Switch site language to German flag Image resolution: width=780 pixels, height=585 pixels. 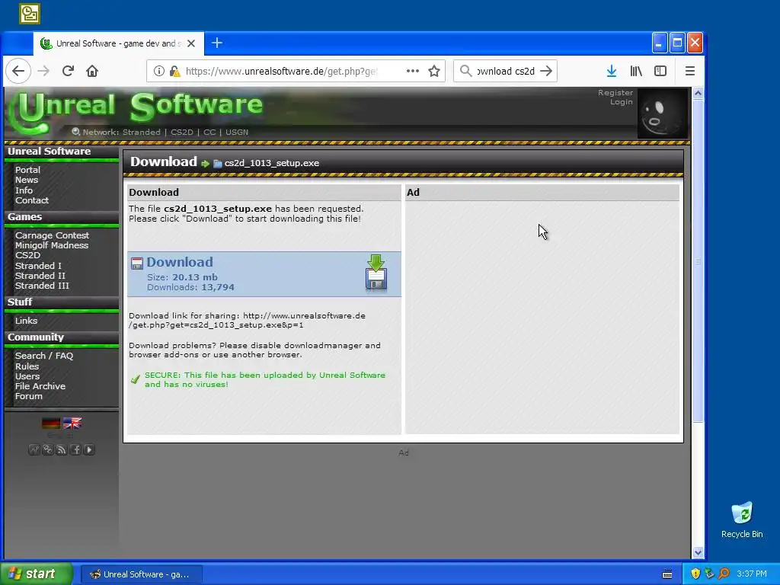tap(51, 424)
